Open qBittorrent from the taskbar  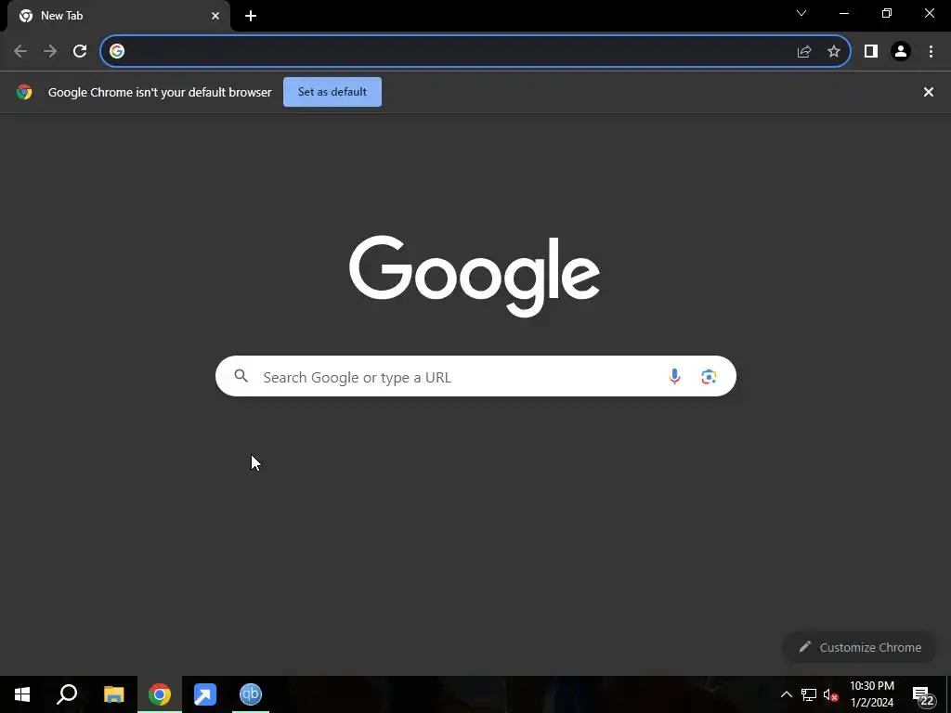[x=251, y=694]
